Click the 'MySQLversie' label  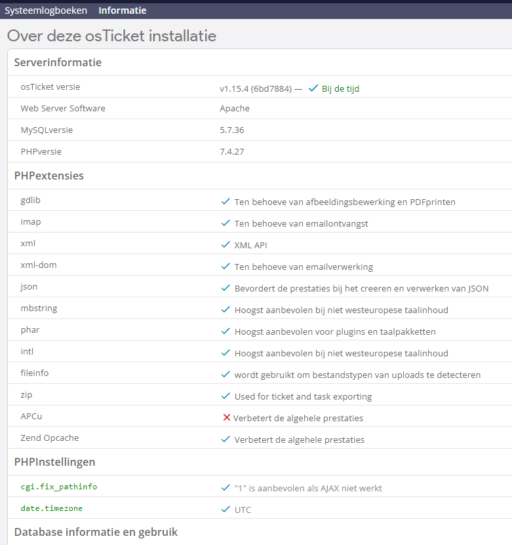[x=47, y=130]
